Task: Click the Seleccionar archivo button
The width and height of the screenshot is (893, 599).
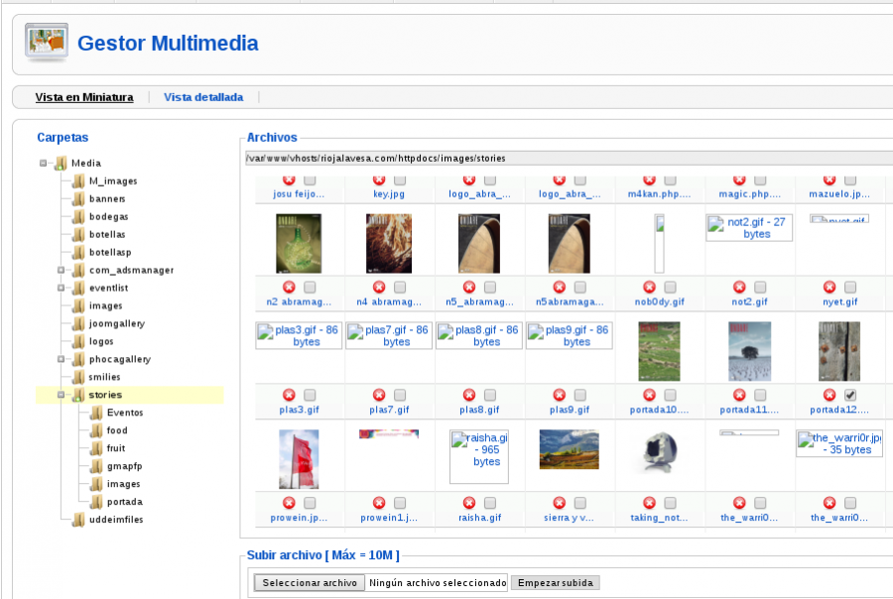Action: (x=309, y=583)
